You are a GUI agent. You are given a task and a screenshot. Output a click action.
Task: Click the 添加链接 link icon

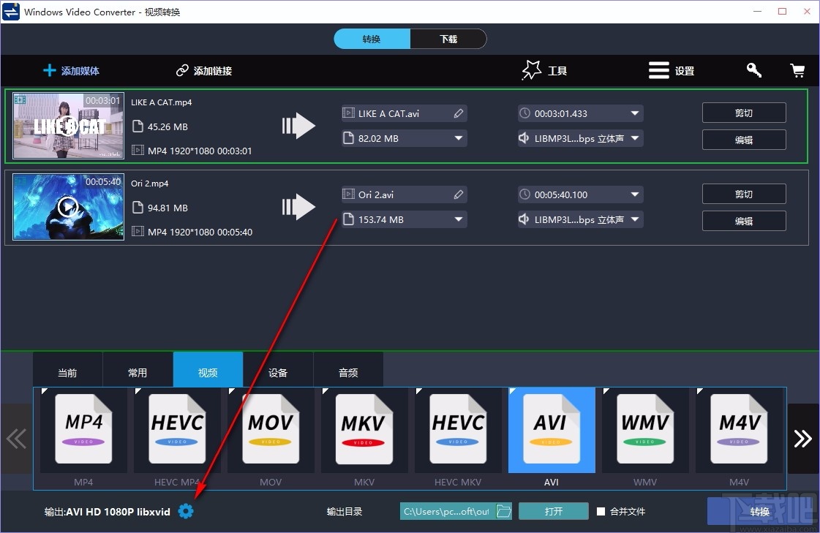point(181,70)
